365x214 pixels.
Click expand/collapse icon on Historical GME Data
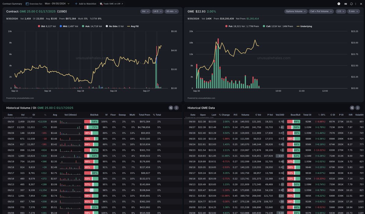point(358,108)
